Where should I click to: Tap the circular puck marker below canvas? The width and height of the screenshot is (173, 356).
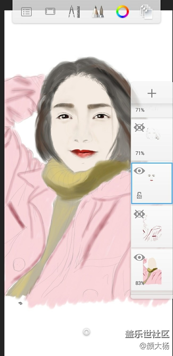[x=86, y=332]
